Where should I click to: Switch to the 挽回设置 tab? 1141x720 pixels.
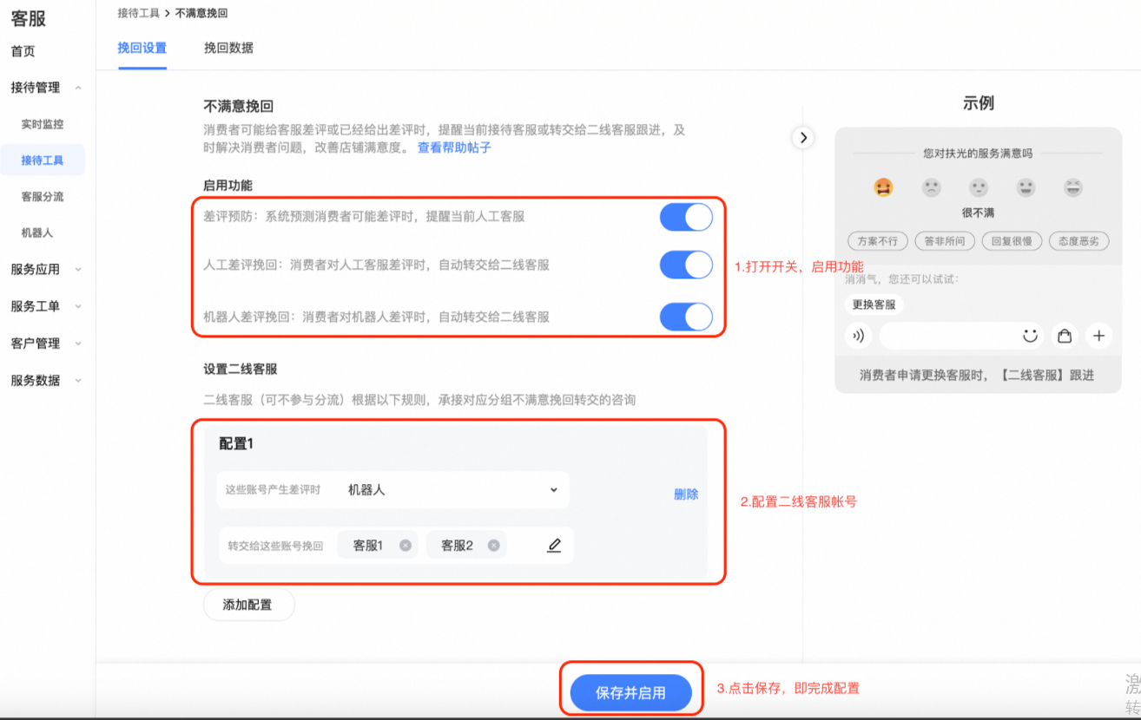coord(142,49)
